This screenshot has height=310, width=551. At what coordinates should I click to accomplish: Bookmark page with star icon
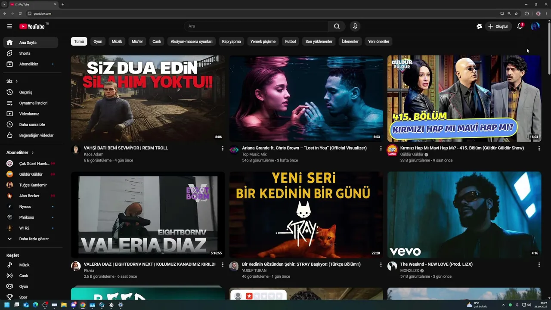point(516,13)
